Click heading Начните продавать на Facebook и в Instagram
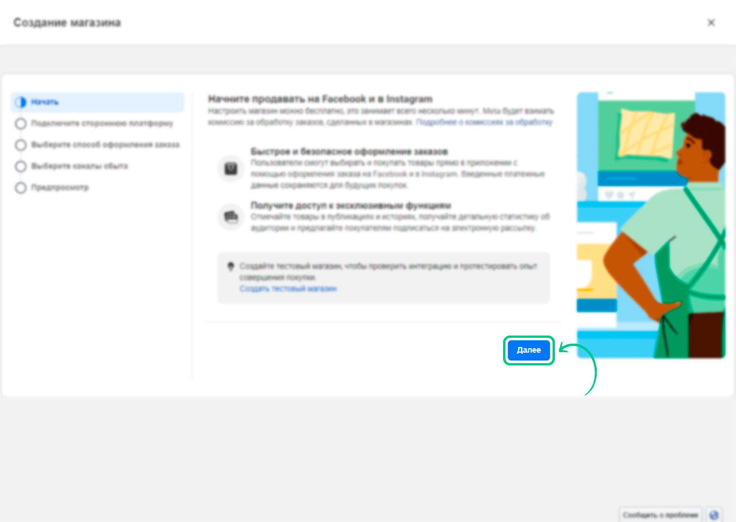736x522 pixels. click(320, 99)
